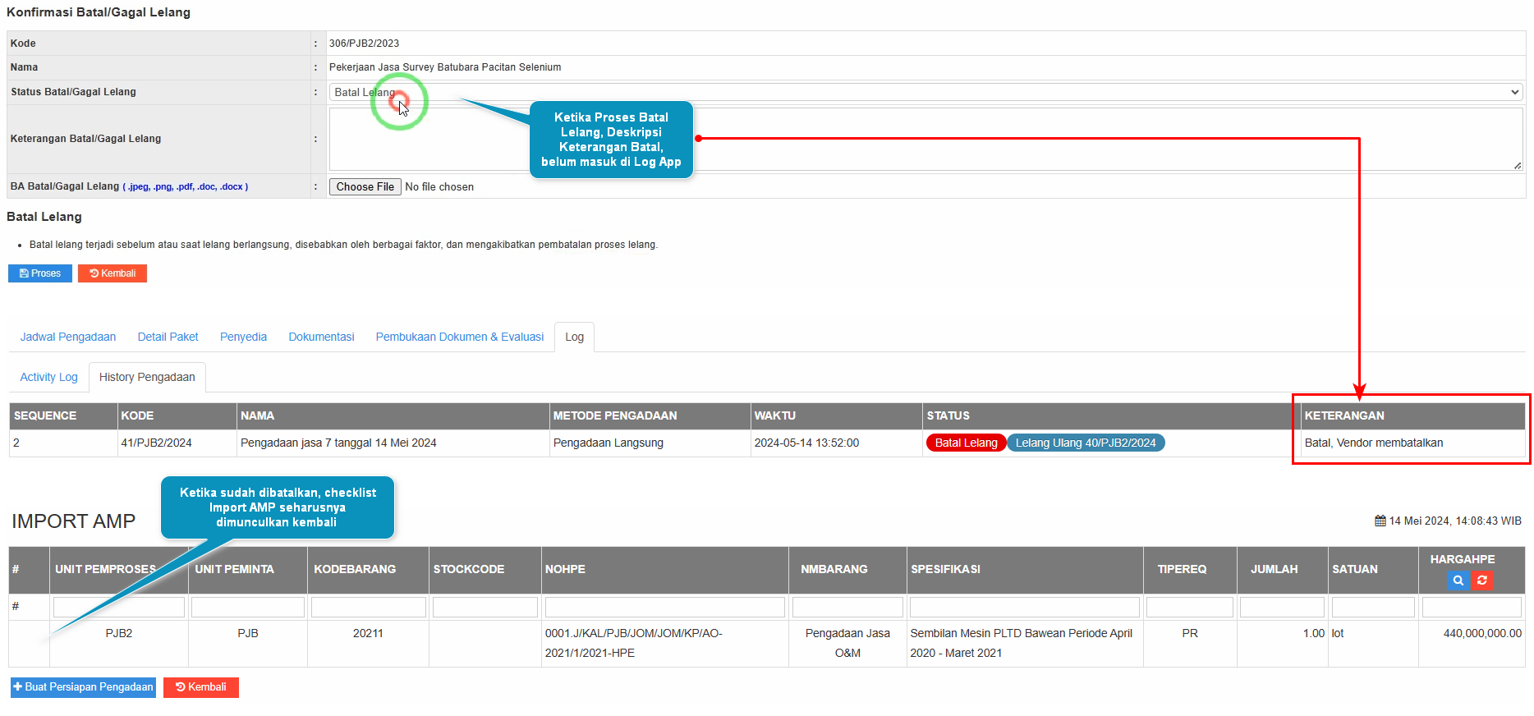Click the calendar icon beside the timestamp
Screen dimensions: 1534x716
[x=1380, y=521]
